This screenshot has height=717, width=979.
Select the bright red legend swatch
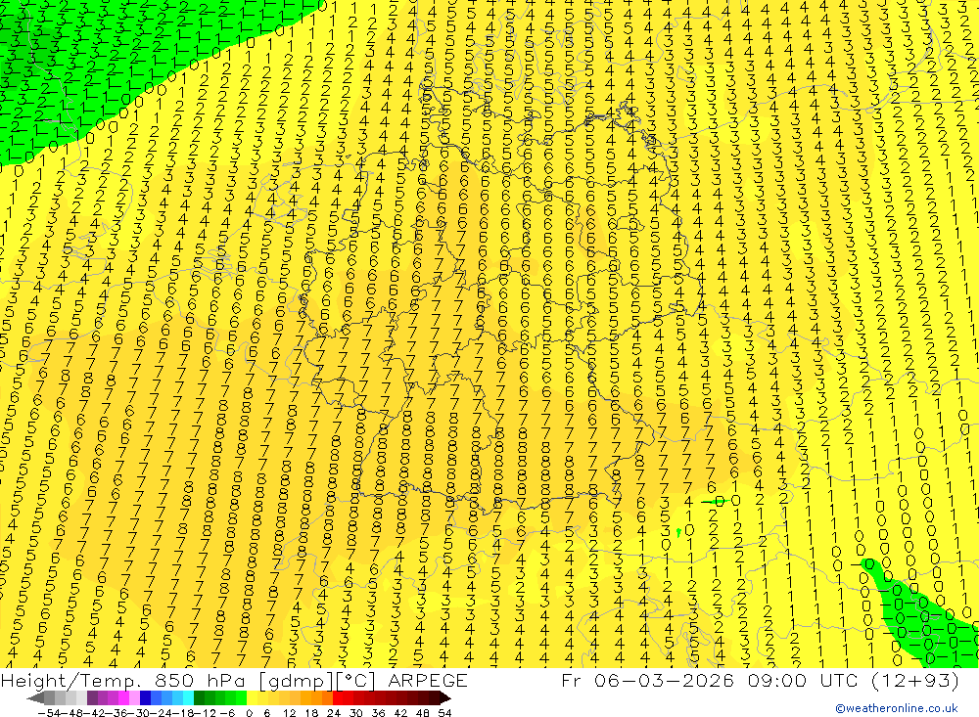(x=338, y=697)
